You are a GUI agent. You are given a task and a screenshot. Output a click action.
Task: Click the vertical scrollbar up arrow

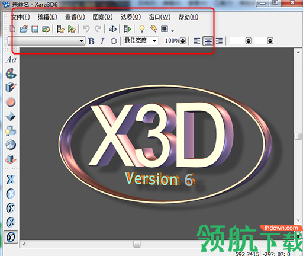tap(298, 52)
